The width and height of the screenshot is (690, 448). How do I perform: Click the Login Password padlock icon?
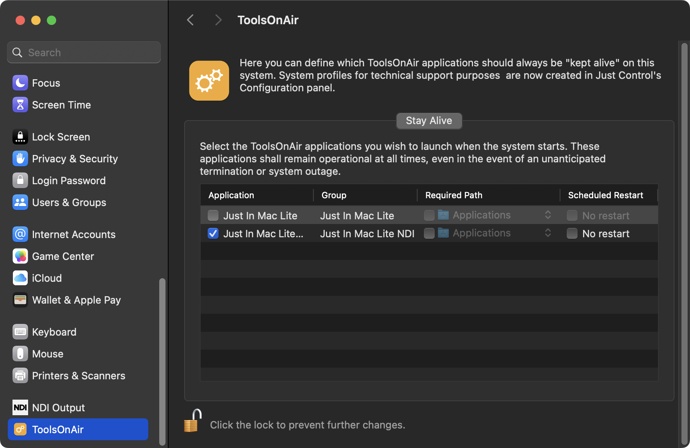click(x=20, y=180)
